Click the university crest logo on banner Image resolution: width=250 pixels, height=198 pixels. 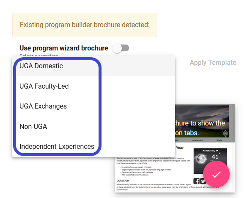[225, 133]
